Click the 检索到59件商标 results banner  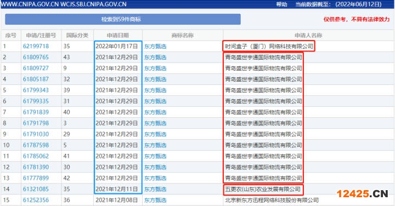coord(123,19)
